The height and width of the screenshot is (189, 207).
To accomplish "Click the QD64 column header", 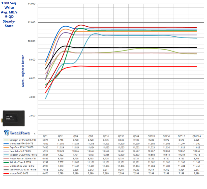I will tap(136, 136).
